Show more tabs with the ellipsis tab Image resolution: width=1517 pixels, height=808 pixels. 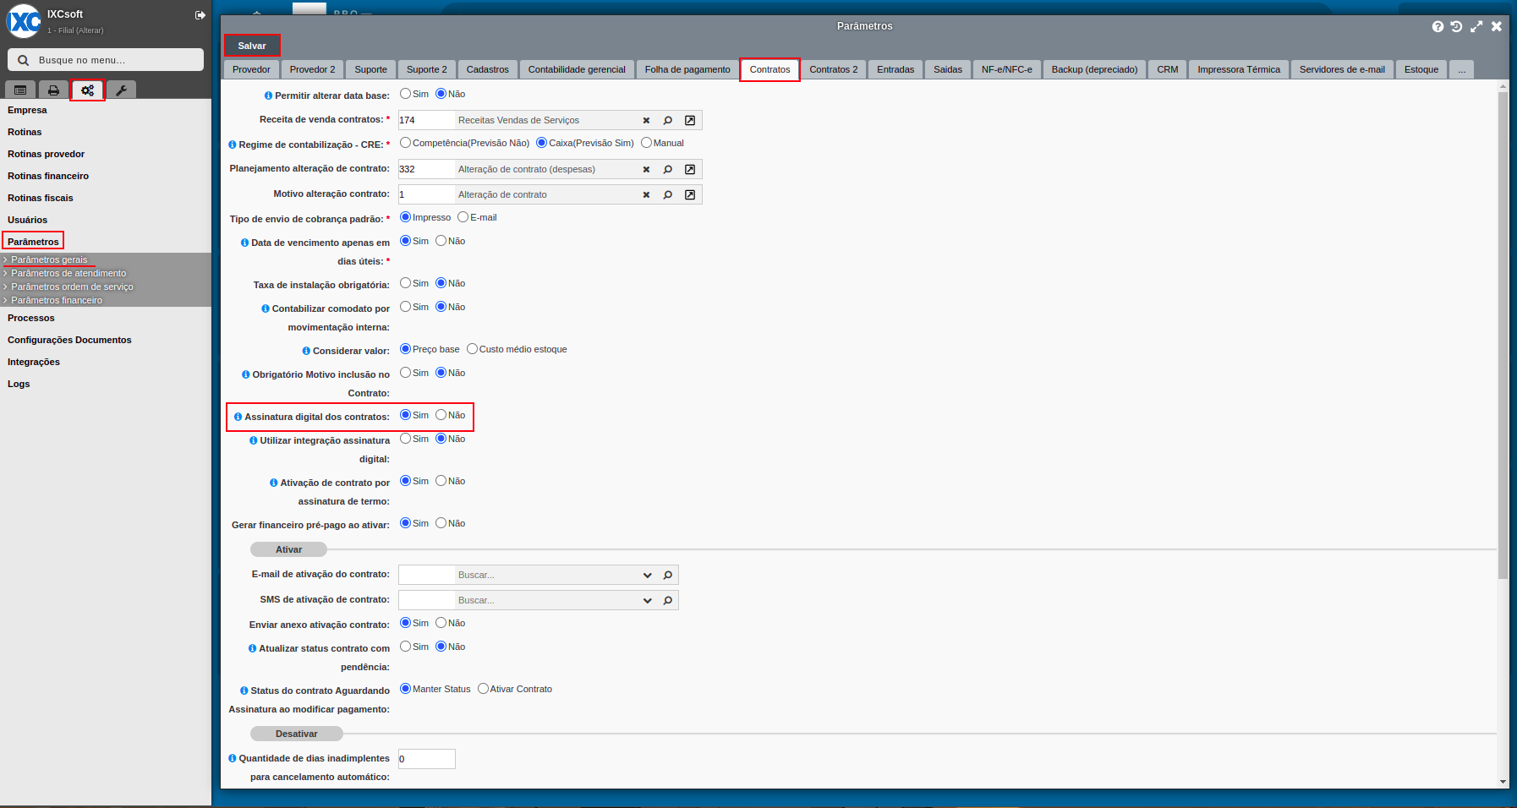(1461, 69)
